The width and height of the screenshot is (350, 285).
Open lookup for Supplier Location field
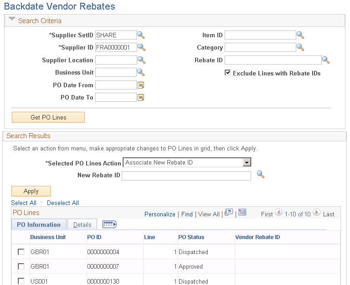pos(142,60)
